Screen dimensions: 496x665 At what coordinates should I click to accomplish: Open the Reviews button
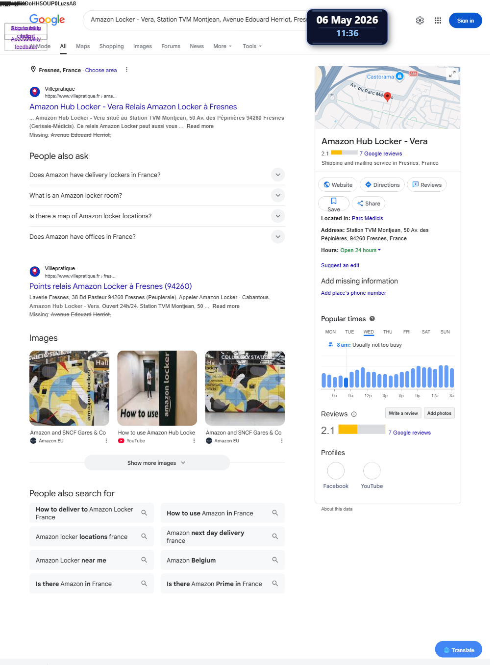pyautogui.click(x=427, y=185)
